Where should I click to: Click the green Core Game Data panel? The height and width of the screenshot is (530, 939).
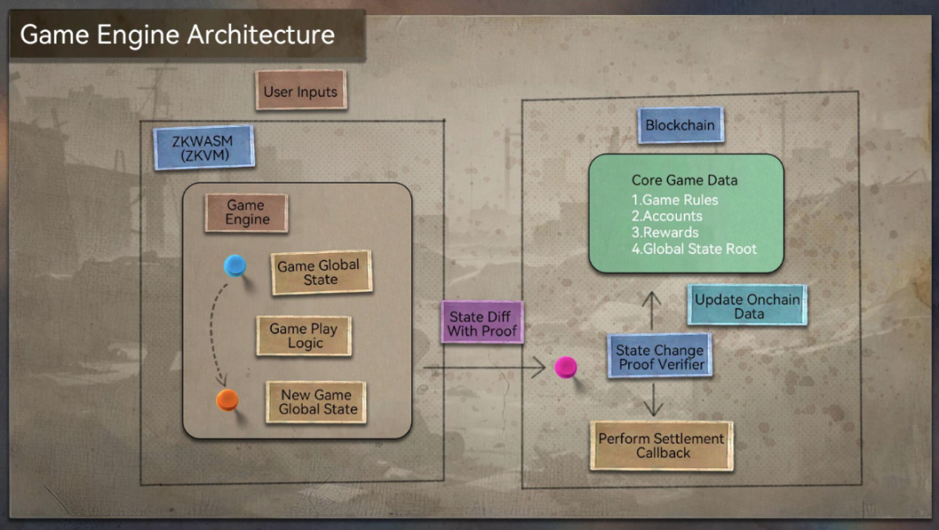pyautogui.click(x=686, y=213)
